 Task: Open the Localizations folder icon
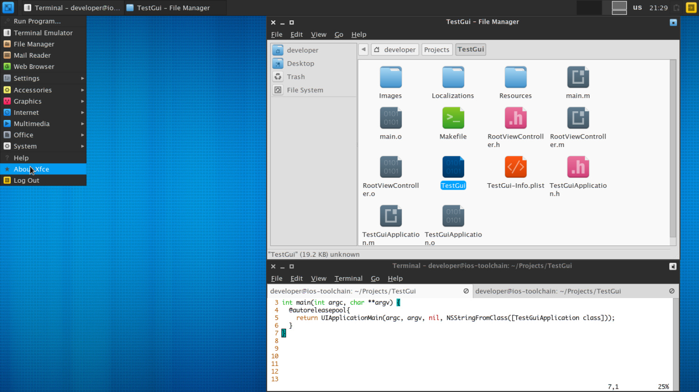pos(453,77)
